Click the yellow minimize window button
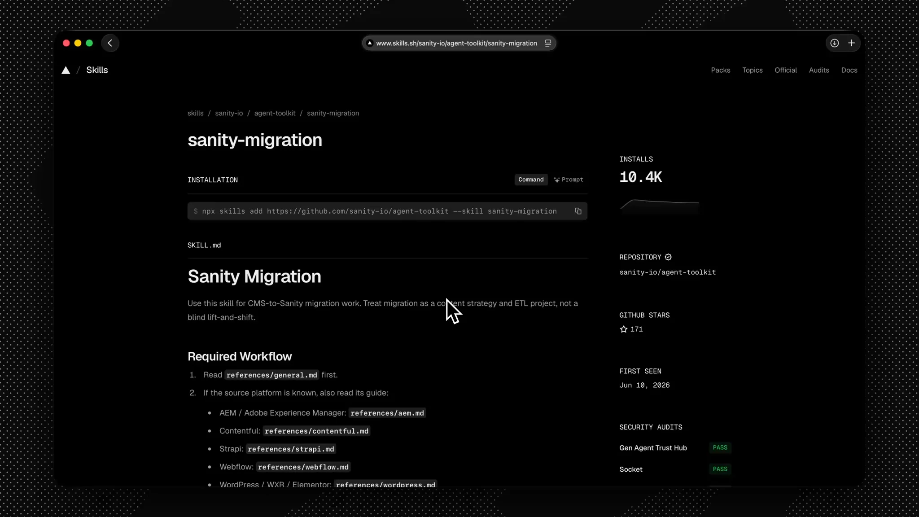This screenshot has height=517, width=919. [78, 43]
